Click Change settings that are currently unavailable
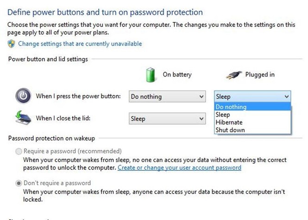 [80, 44]
